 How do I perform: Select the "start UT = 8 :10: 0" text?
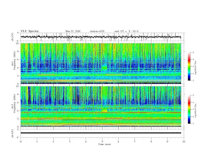126,31
